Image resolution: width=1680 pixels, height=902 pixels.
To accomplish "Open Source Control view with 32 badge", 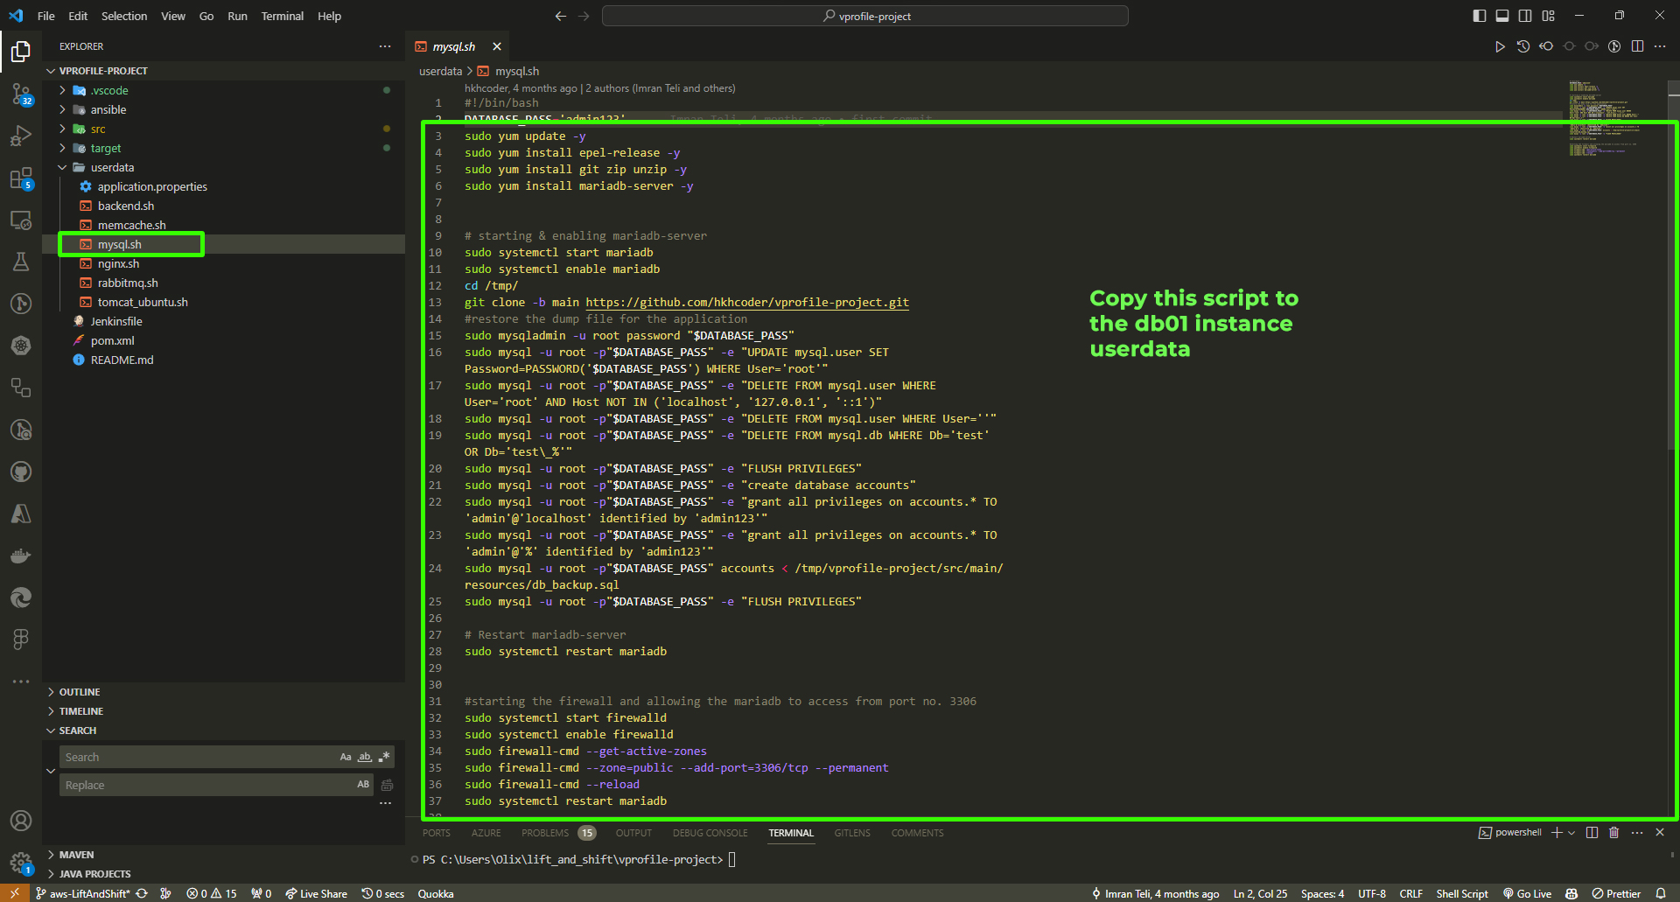I will [21, 94].
